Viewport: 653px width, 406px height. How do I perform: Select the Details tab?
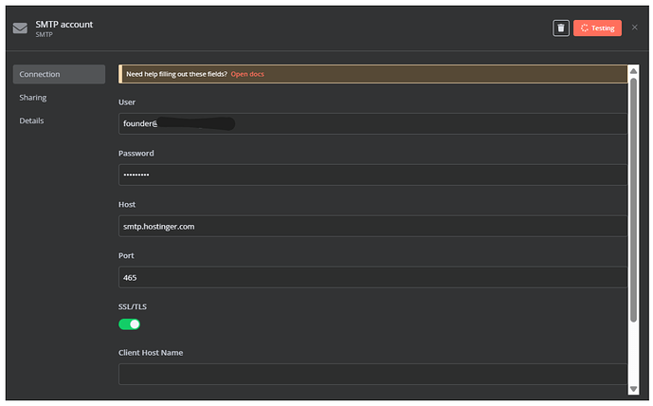click(31, 120)
